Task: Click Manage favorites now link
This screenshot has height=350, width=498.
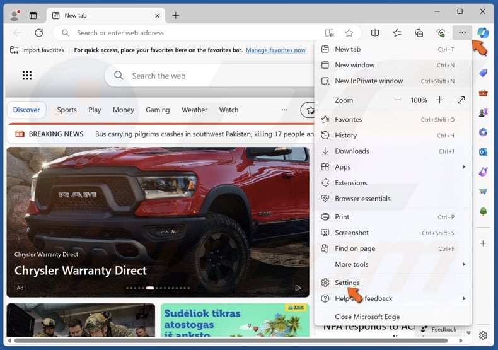Action: (x=275, y=50)
